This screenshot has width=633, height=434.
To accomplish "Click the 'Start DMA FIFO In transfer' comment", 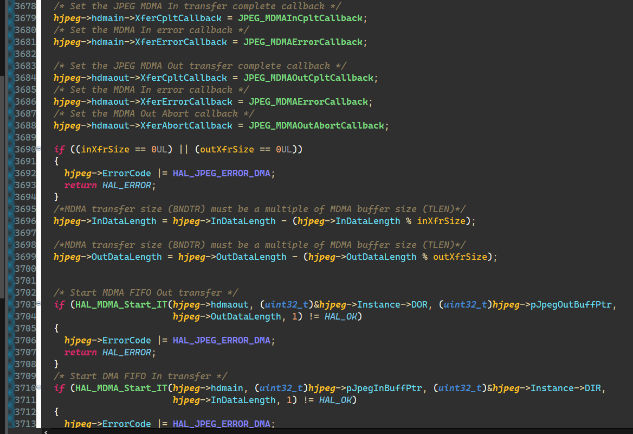I will (x=140, y=376).
